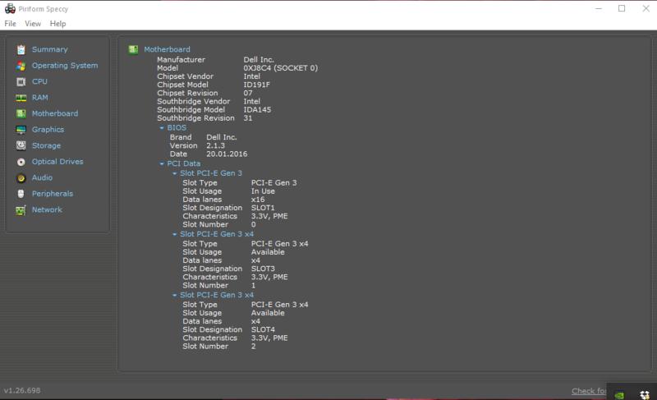The height and width of the screenshot is (400, 657).
Task: Collapse the Slot PCI-E Gen 3 node
Action: pos(175,173)
